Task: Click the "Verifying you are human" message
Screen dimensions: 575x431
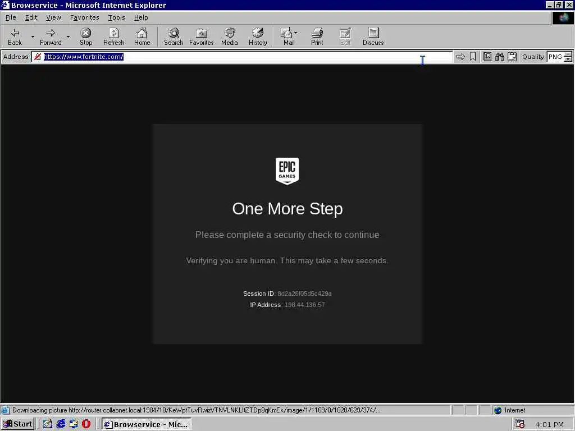Action: [287, 260]
